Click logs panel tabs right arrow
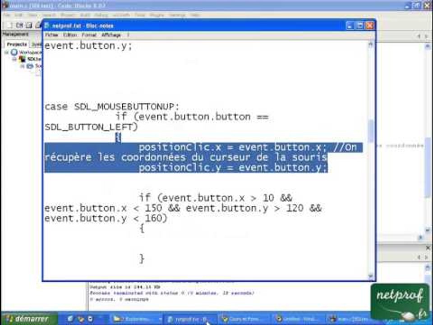 point(426,257)
